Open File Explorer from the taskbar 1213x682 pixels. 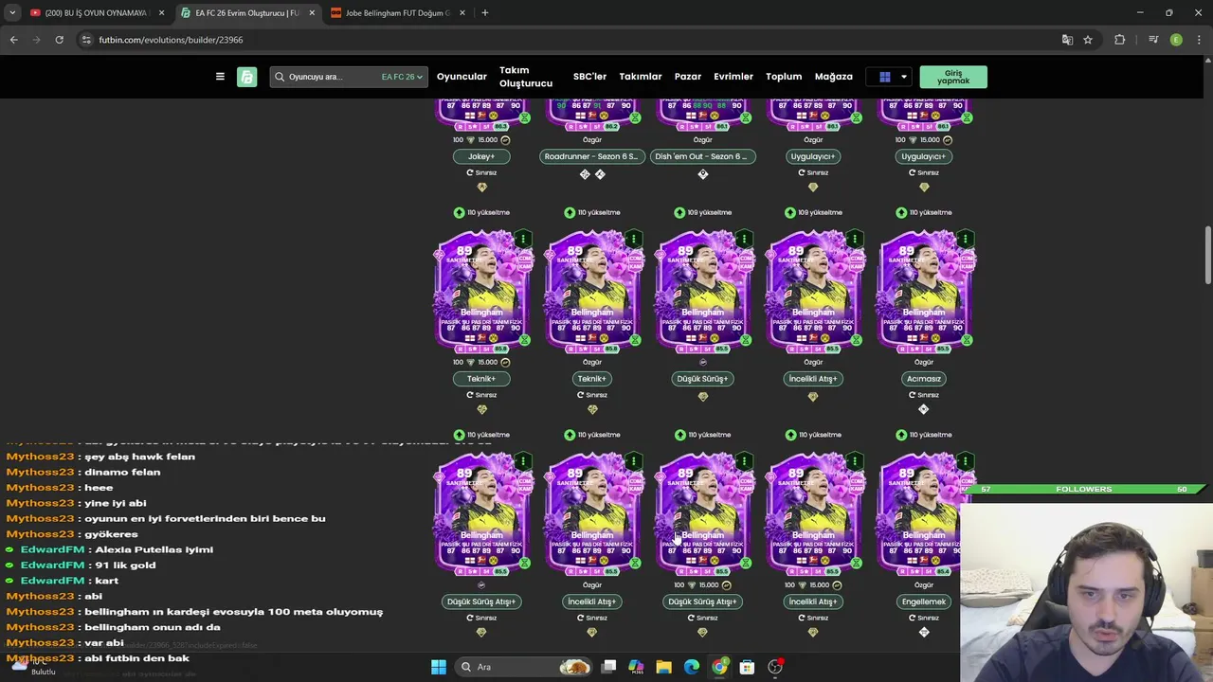point(663,667)
